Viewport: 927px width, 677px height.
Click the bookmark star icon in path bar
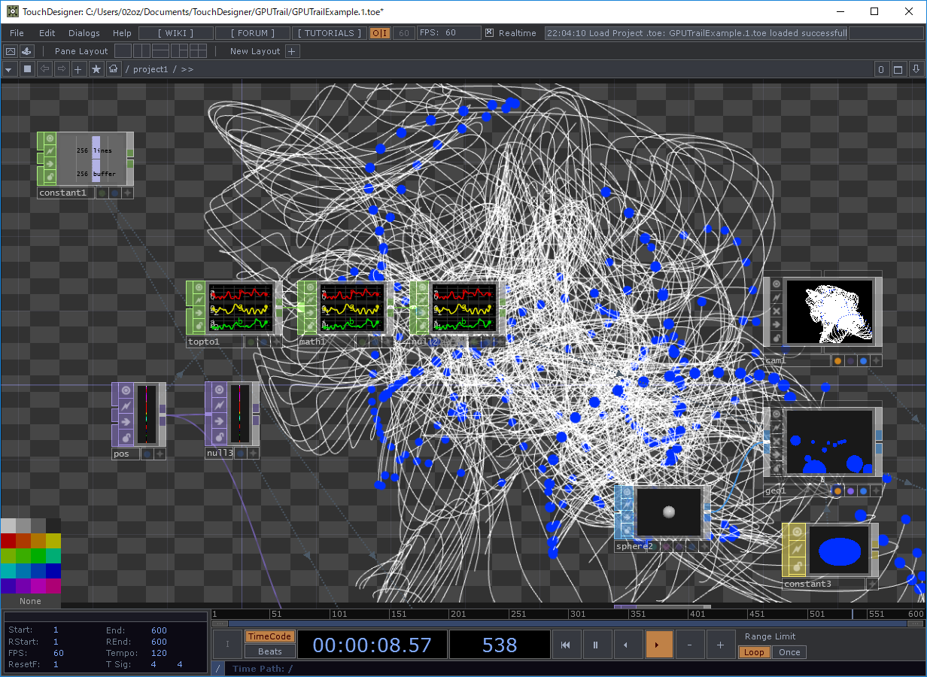pyautogui.click(x=96, y=69)
